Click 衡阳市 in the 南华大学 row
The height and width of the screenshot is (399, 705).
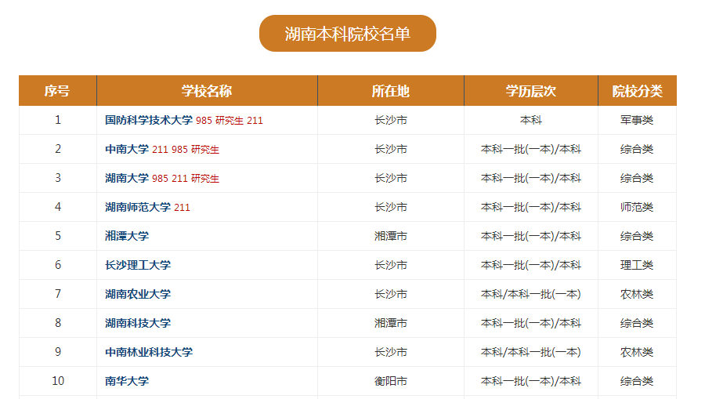[x=391, y=381]
